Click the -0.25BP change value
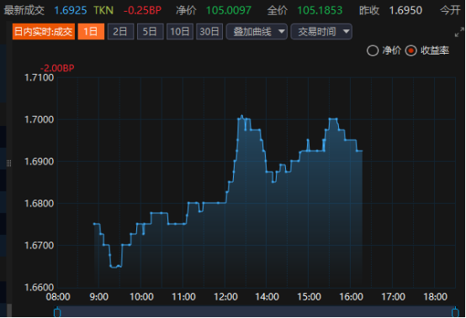This screenshot has width=466, height=318. point(142,11)
